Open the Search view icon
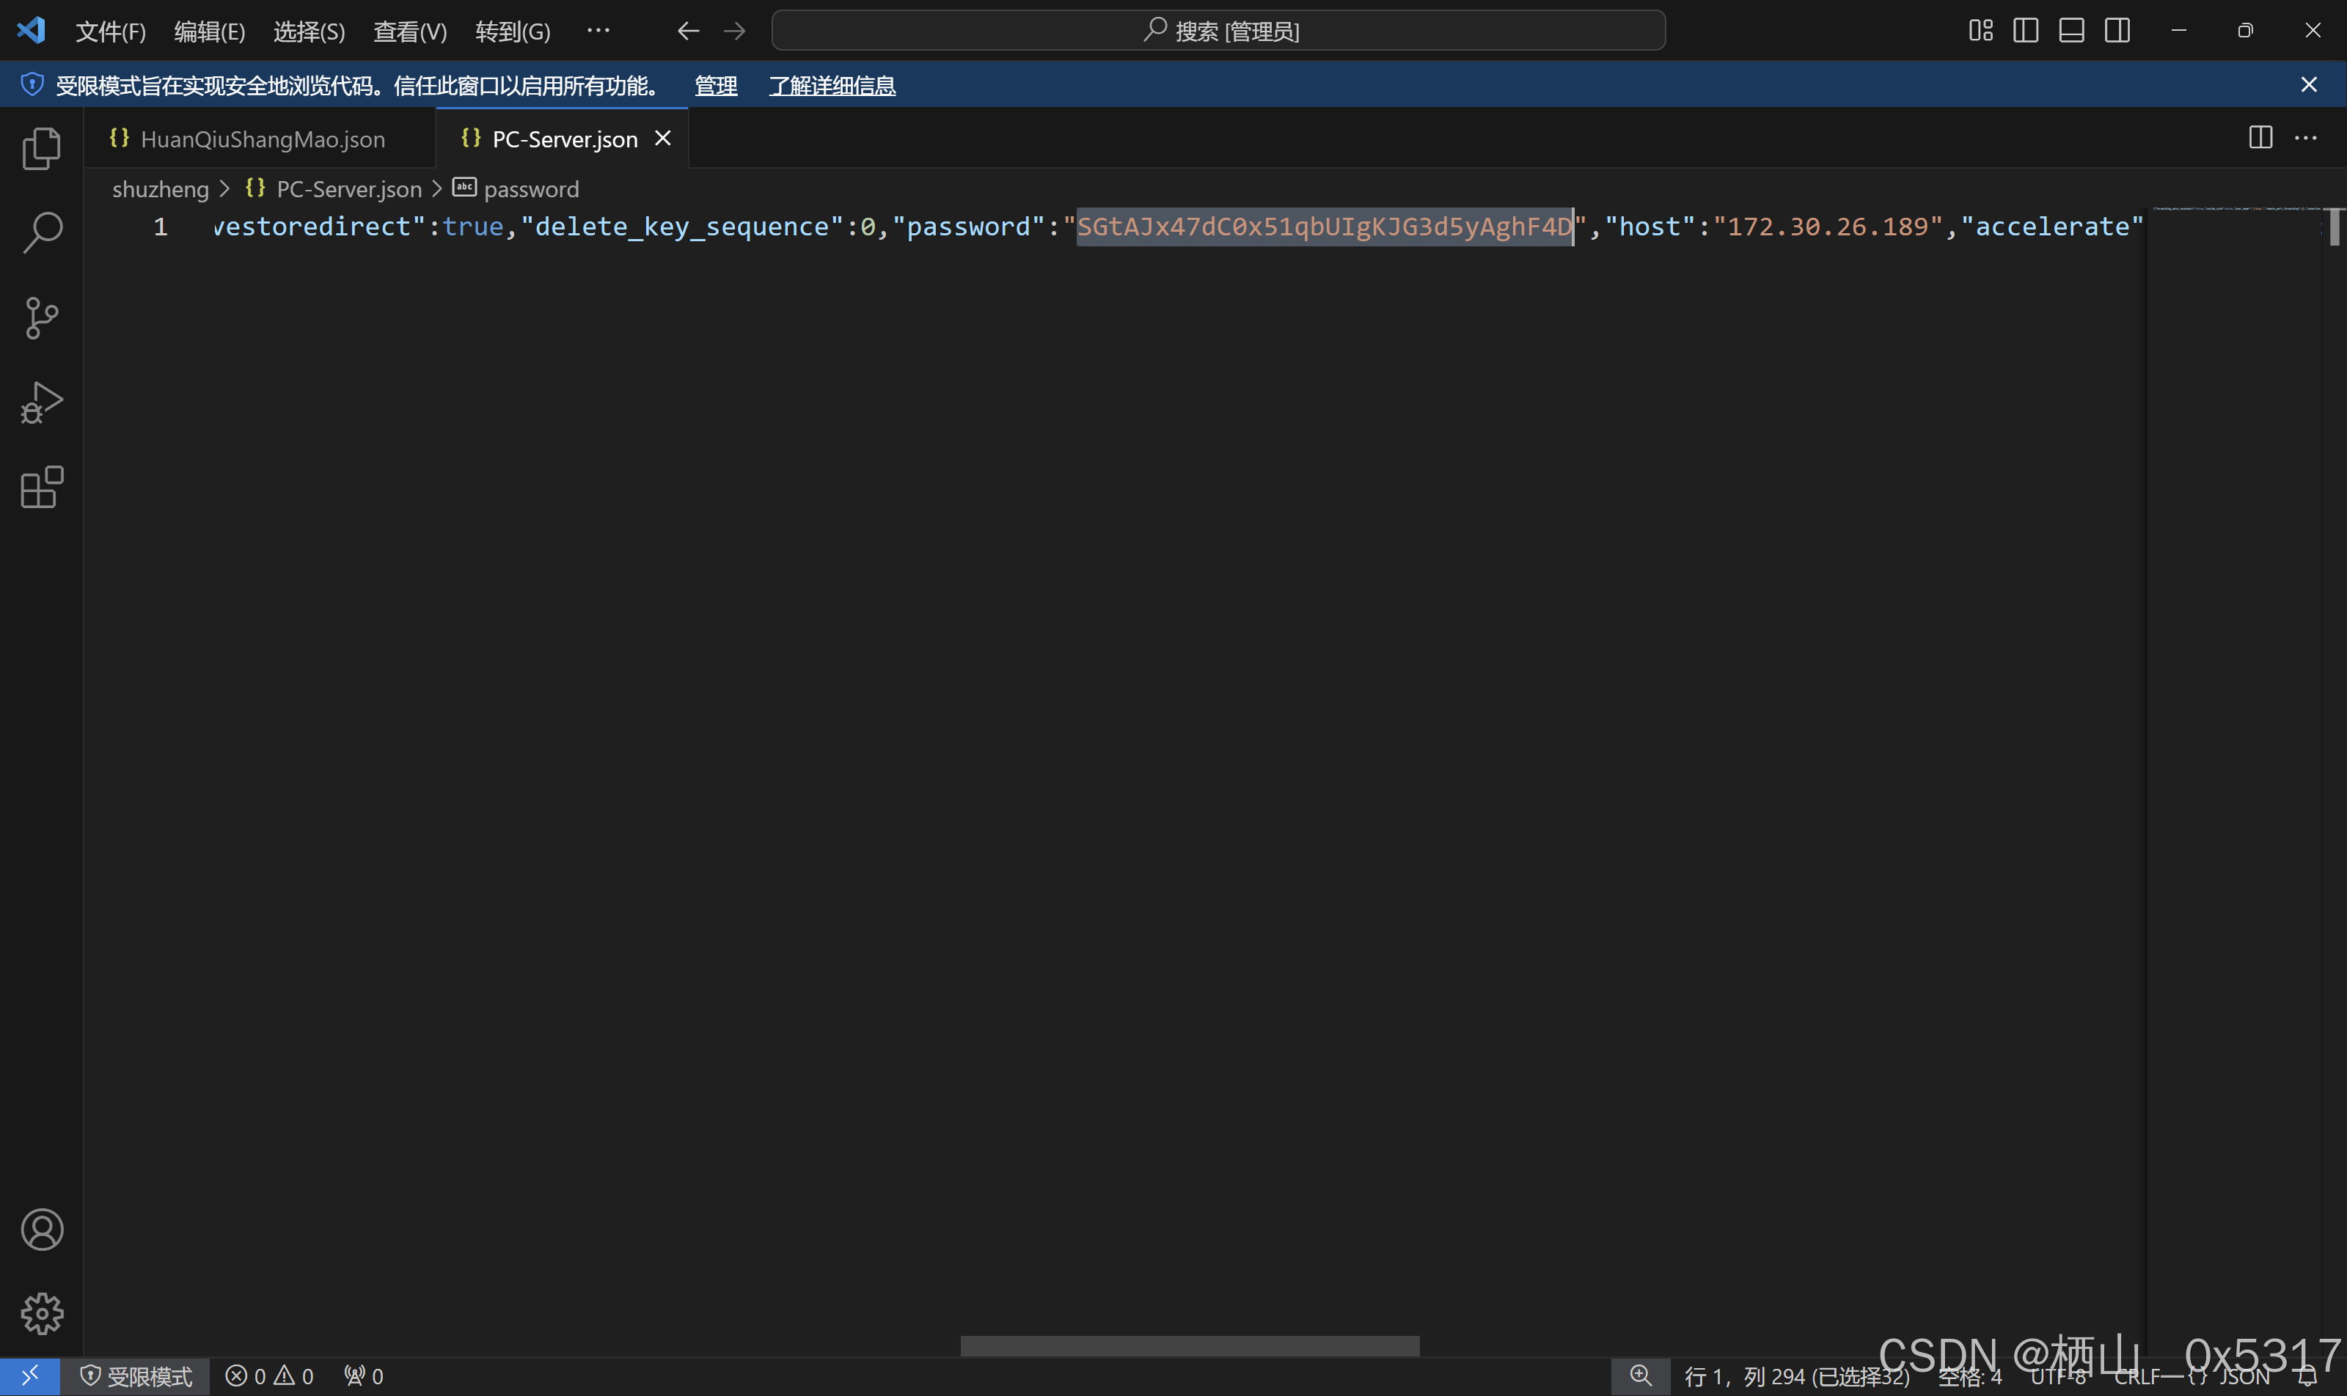Screen dimensions: 2347x1396 (x=41, y=232)
